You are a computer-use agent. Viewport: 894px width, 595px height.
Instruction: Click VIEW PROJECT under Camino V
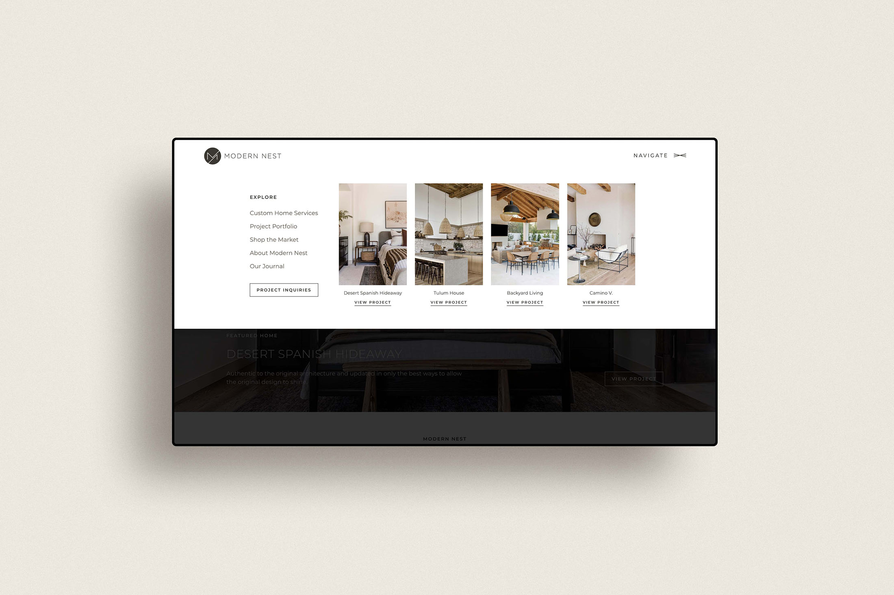(x=601, y=302)
